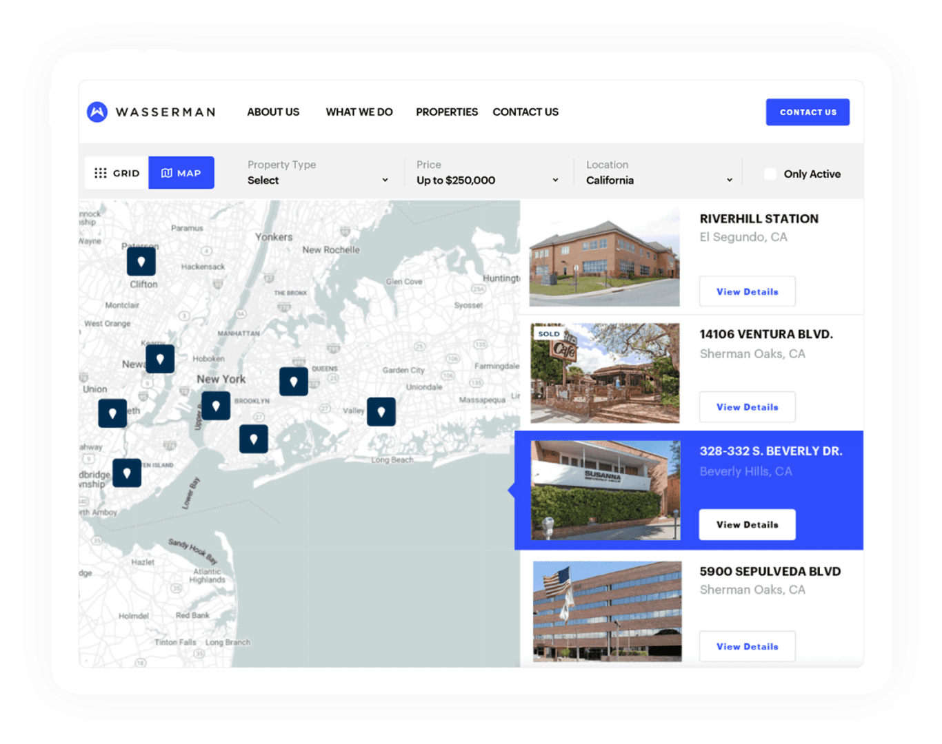Click the map pin near Elizabeth
This screenshot has width=942, height=744.
[112, 413]
